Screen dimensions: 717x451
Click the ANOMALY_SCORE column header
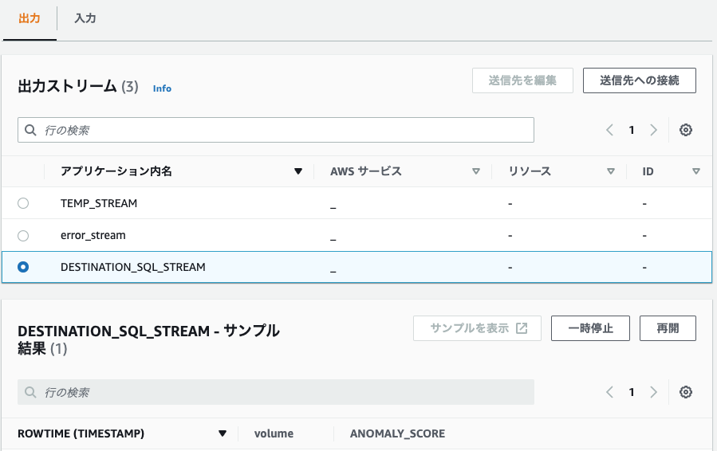coord(397,433)
